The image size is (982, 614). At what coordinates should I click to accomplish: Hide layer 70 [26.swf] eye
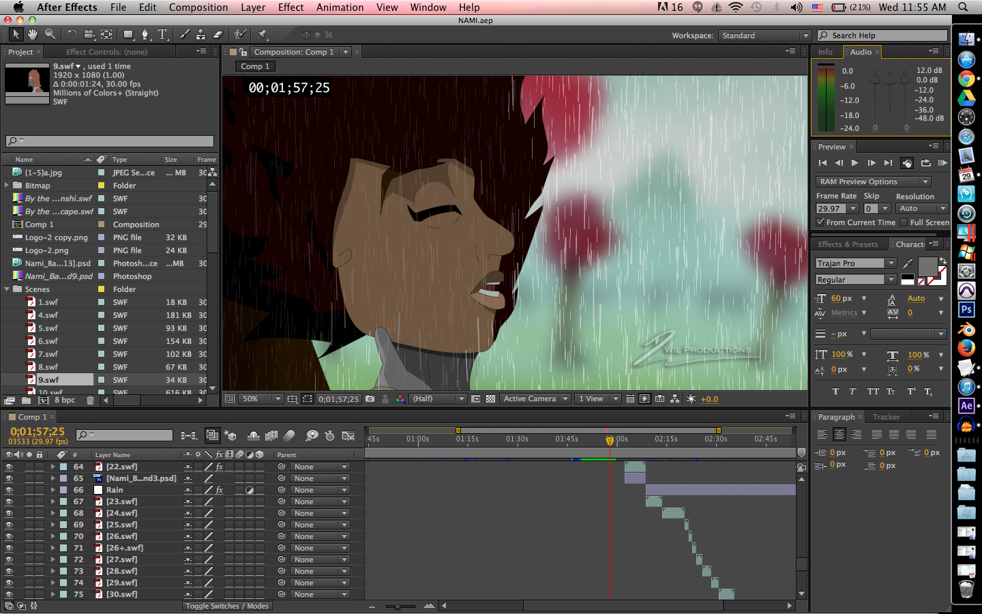(x=9, y=537)
